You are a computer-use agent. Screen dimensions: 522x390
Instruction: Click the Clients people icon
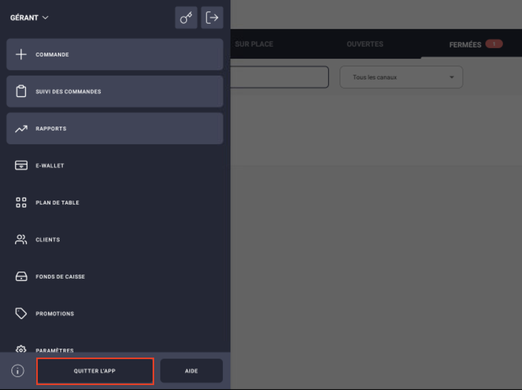coord(21,239)
